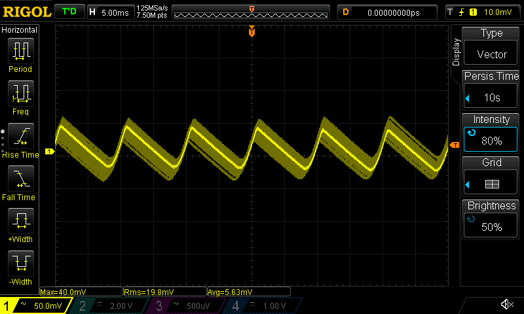
Task: Select the +Width measurement icon
Action: coord(21,220)
